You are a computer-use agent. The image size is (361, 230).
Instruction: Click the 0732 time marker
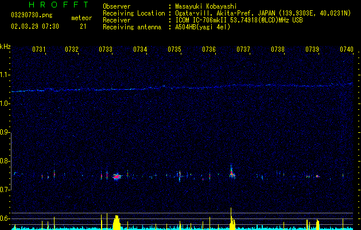(x=72, y=49)
